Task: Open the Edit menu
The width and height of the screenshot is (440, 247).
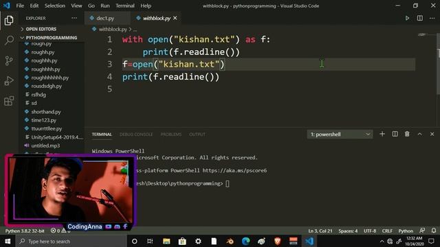Action: [34, 5]
